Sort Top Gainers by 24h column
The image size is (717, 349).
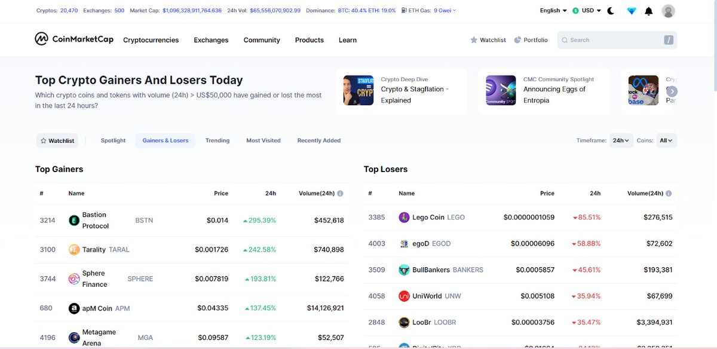click(x=271, y=194)
